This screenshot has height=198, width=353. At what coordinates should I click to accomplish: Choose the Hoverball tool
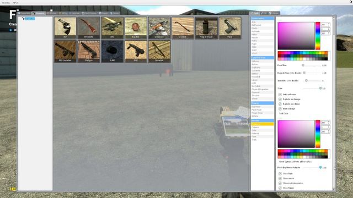[263, 77]
